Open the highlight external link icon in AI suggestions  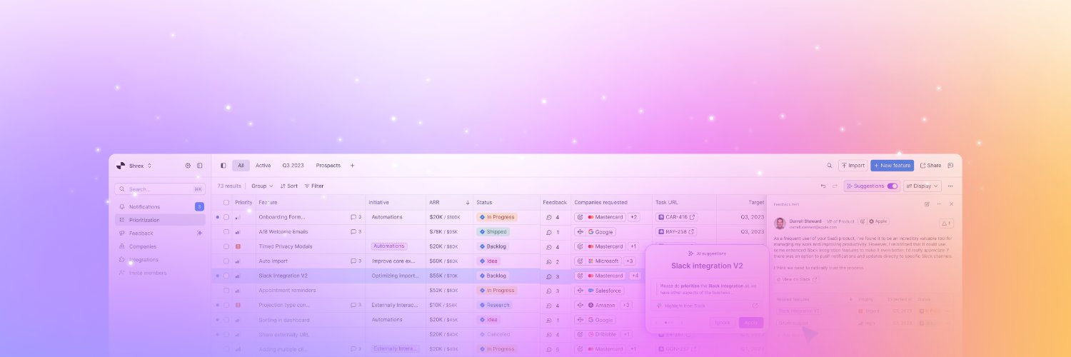[x=755, y=306]
